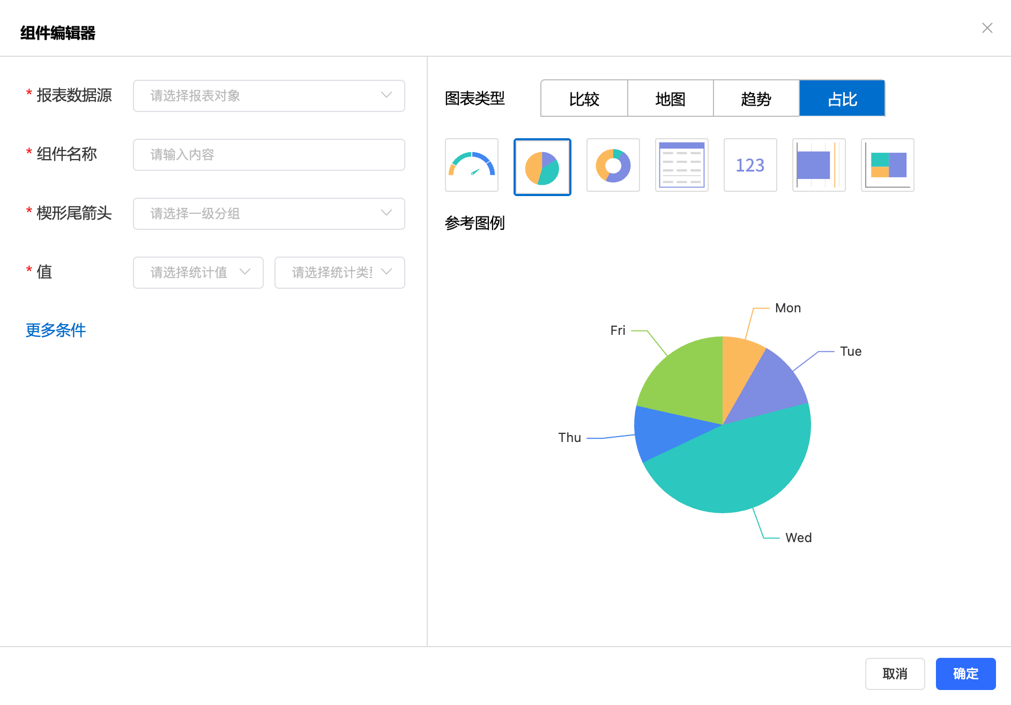
Task: Select the 占比 chart type tab
Action: point(842,99)
